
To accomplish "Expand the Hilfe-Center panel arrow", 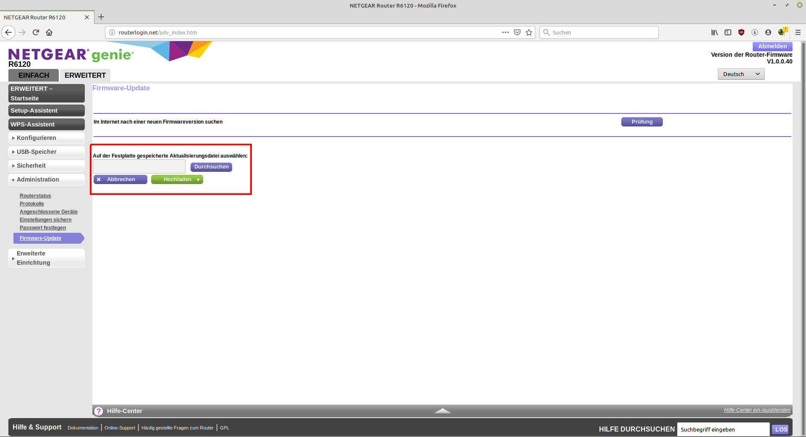I will (442, 411).
